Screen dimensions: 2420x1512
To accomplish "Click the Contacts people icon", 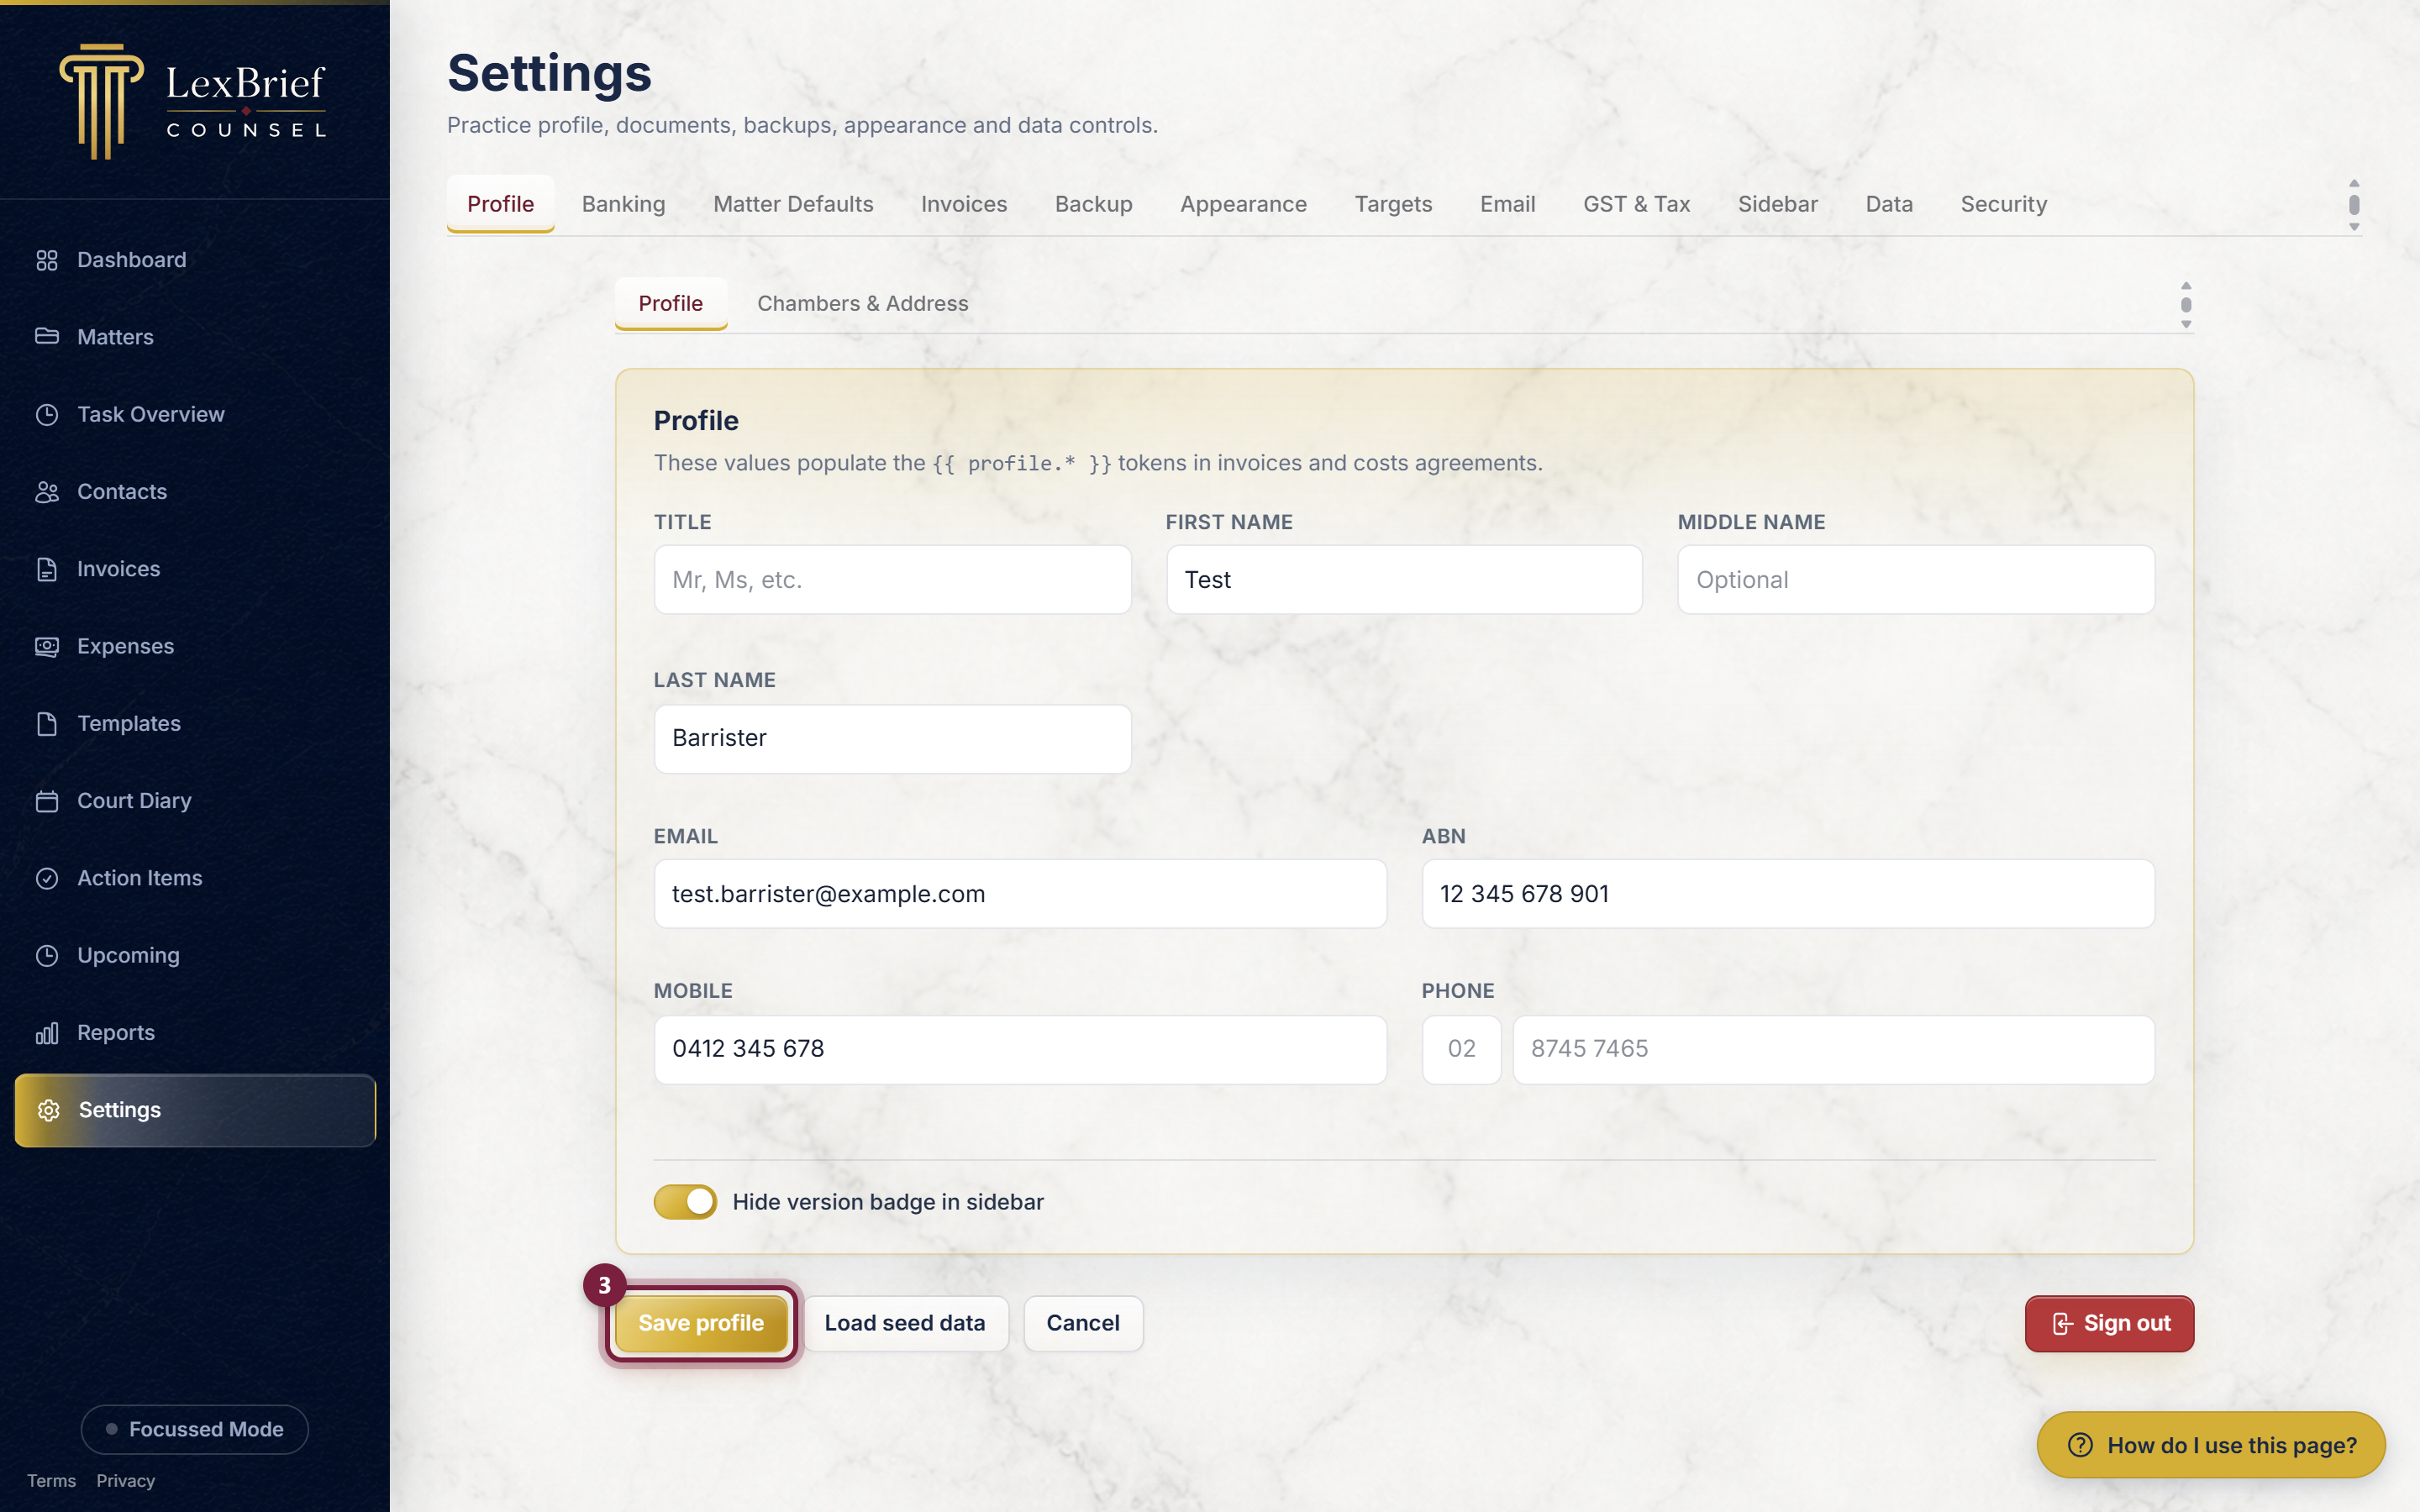I will point(47,492).
